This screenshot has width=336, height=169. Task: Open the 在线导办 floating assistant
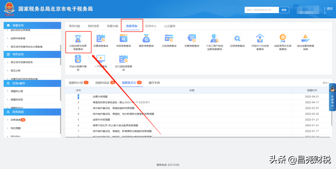(332, 98)
